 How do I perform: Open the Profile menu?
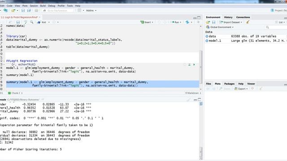pos(61,6)
